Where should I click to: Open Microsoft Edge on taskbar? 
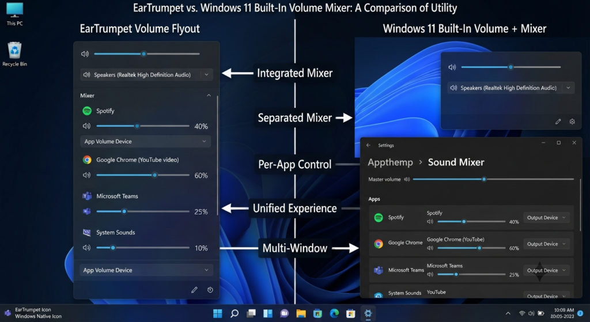334,313
